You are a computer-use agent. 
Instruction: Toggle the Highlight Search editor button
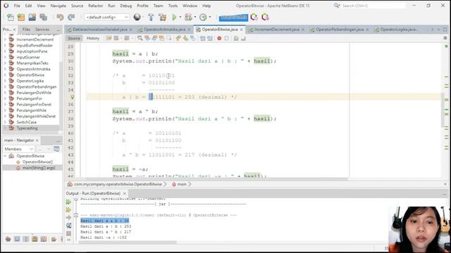pyautogui.click(x=161, y=38)
